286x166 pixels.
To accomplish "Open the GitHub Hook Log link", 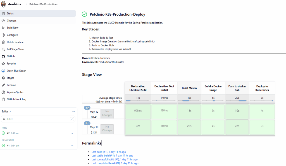I will coord(38,99).
